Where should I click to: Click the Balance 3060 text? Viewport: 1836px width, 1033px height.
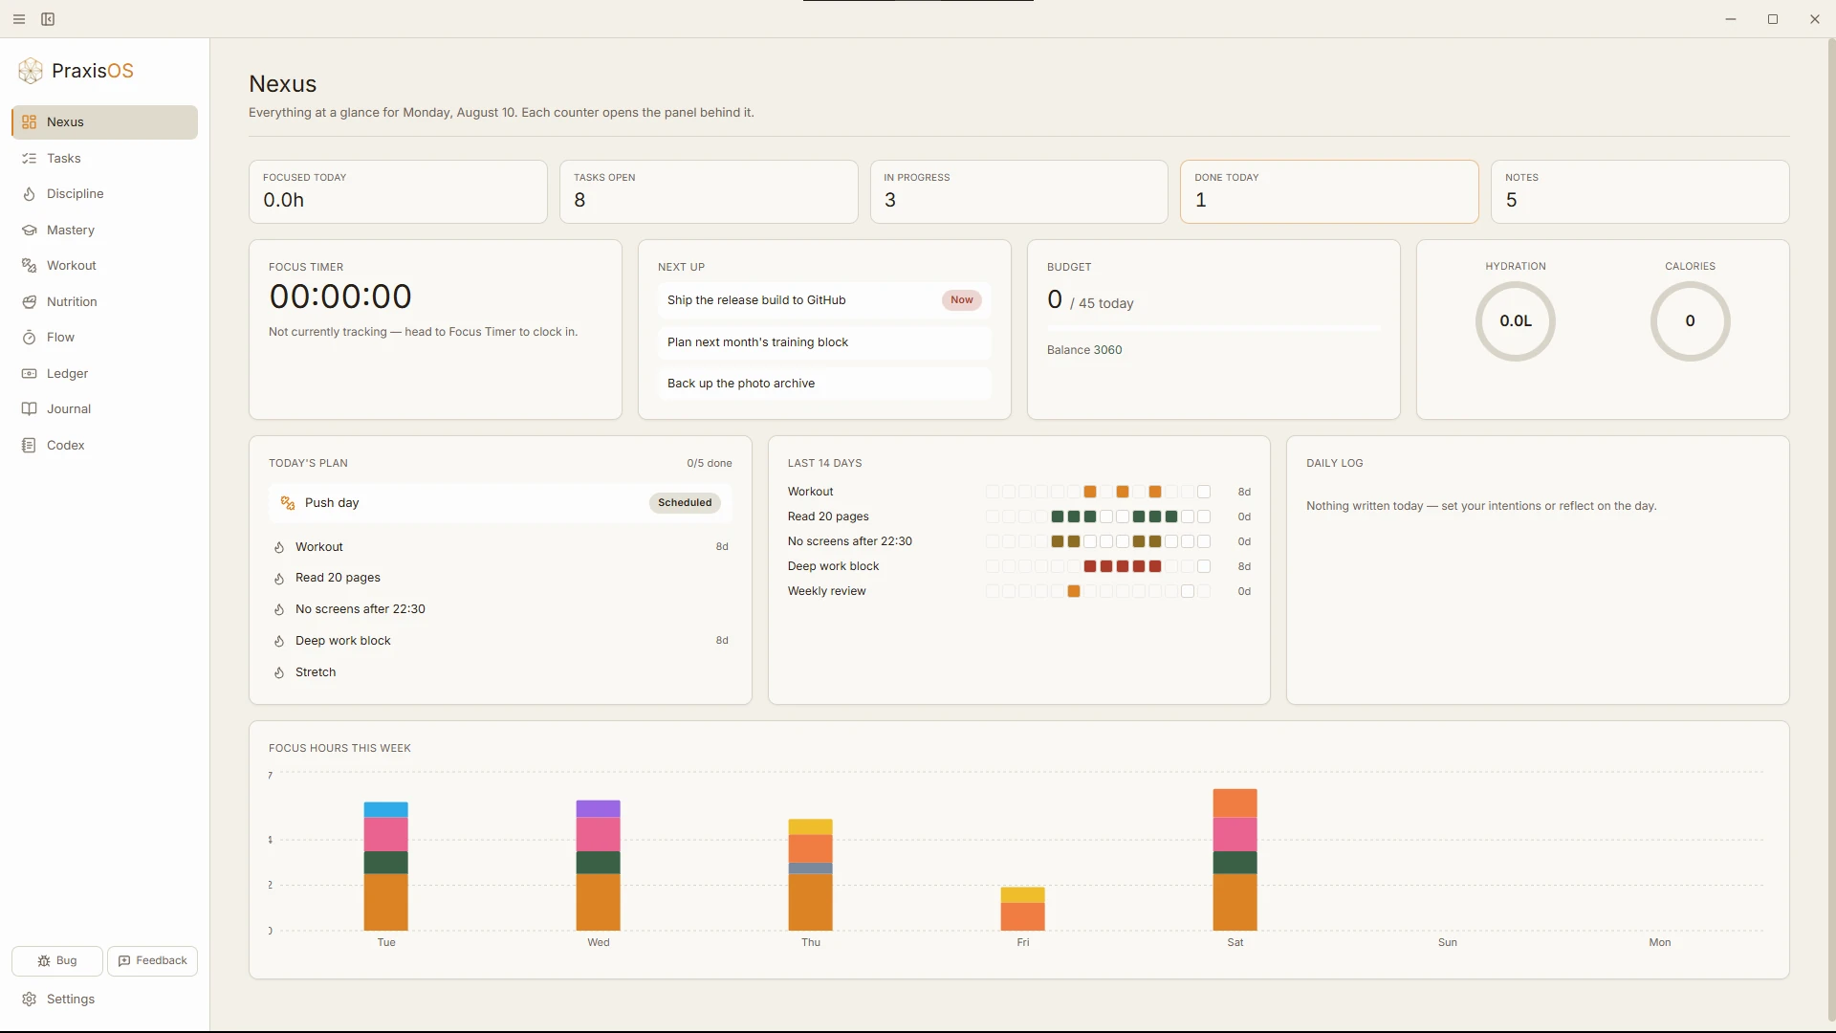click(1084, 350)
